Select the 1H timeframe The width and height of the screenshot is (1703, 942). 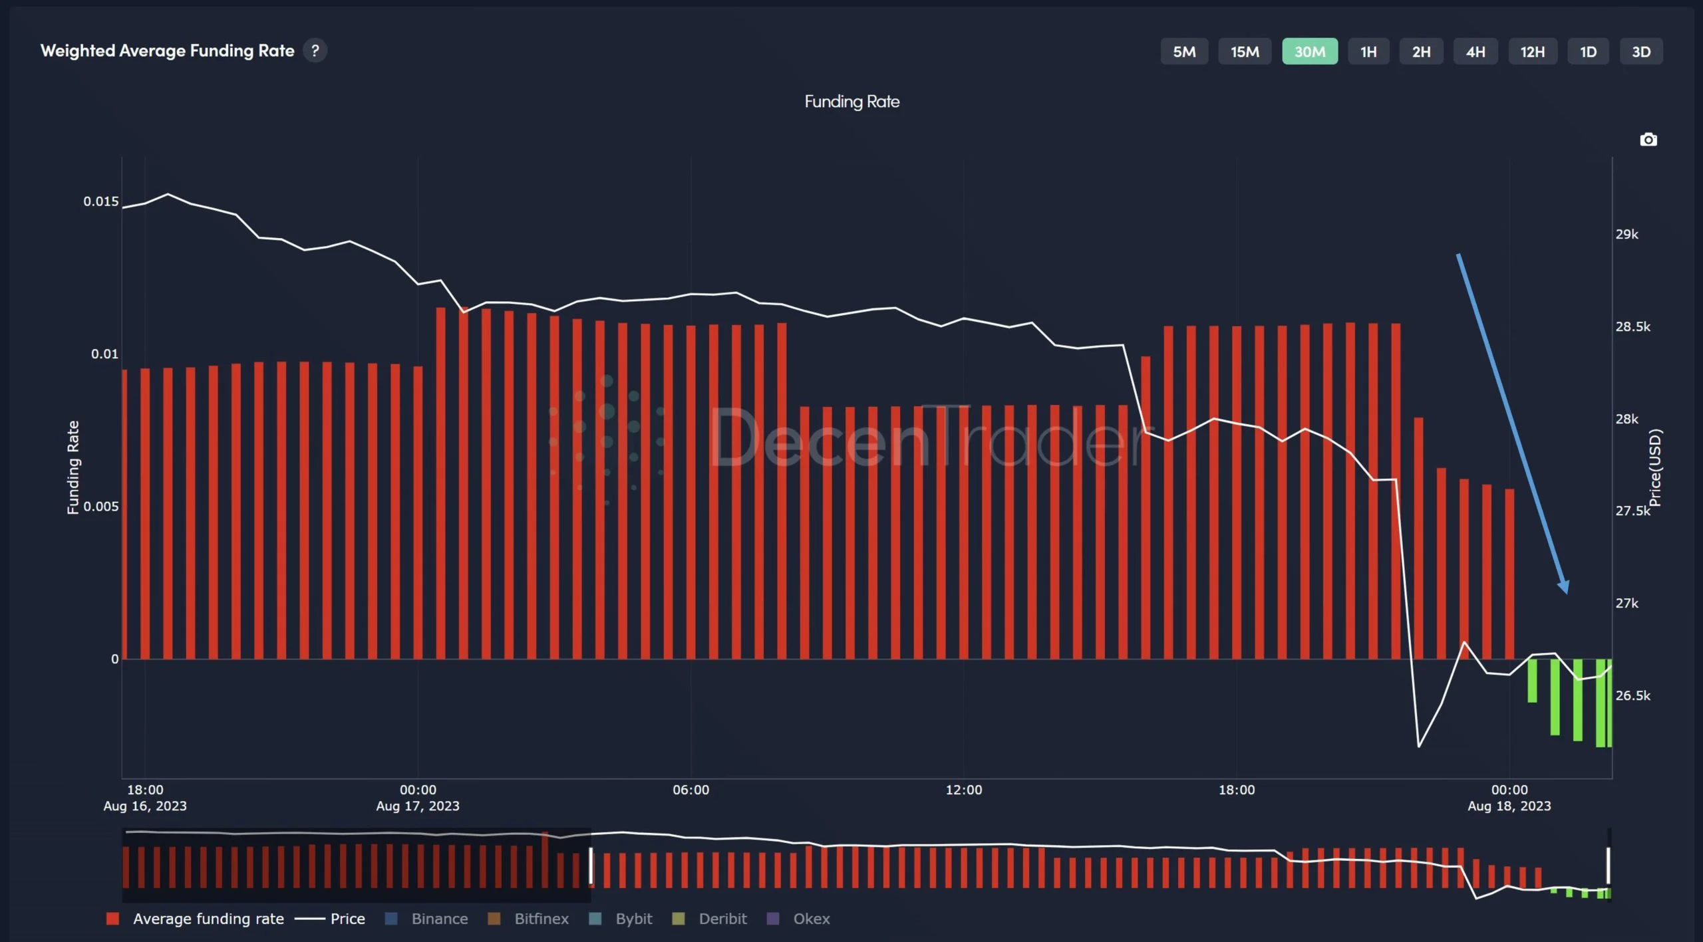[x=1368, y=51]
